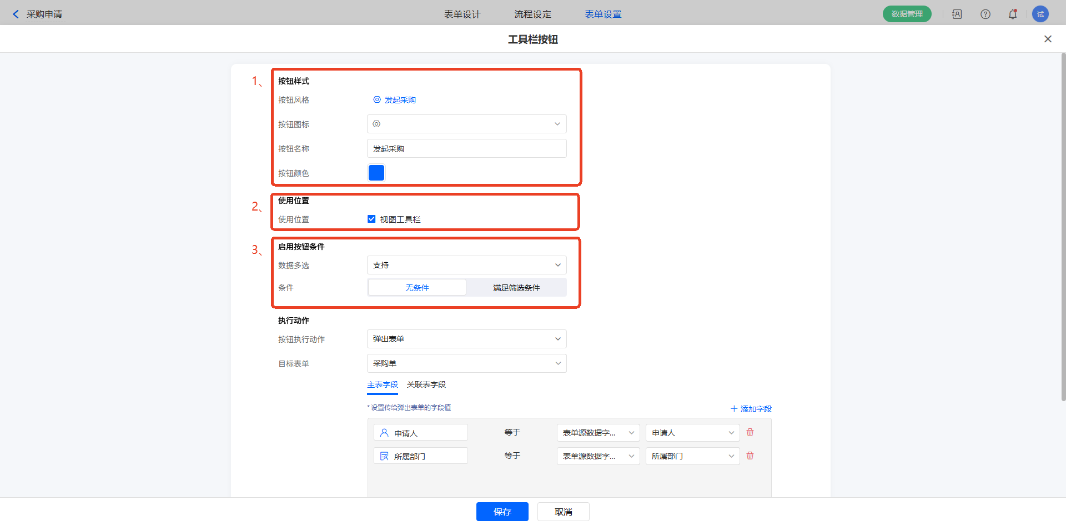Open the 按钮图标 dropdown
Viewport: 1066px width, 525px height.
click(x=467, y=124)
